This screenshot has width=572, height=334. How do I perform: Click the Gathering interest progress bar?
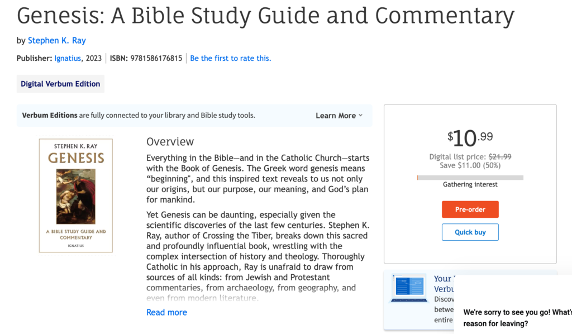click(x=470, y=178)
